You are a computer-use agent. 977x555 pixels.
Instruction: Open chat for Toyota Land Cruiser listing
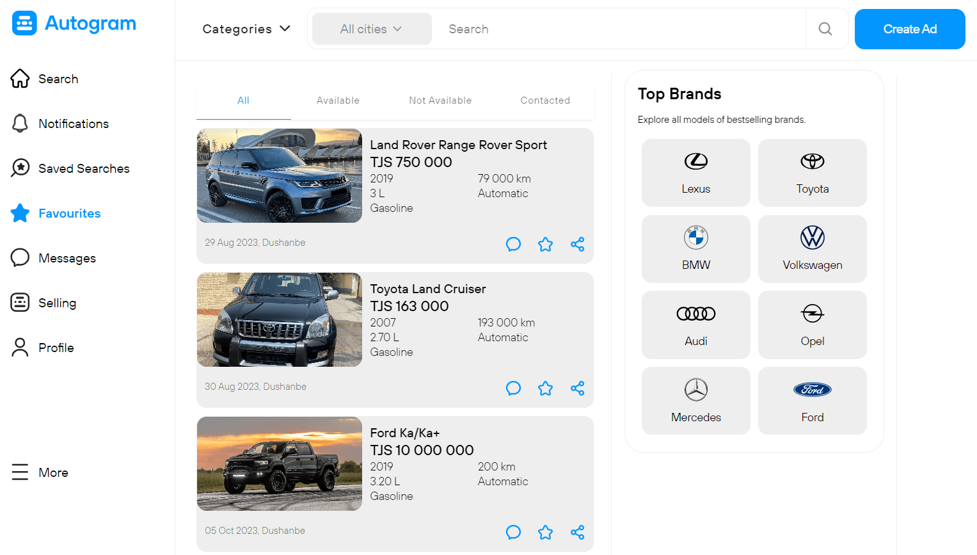click(513, 388)
